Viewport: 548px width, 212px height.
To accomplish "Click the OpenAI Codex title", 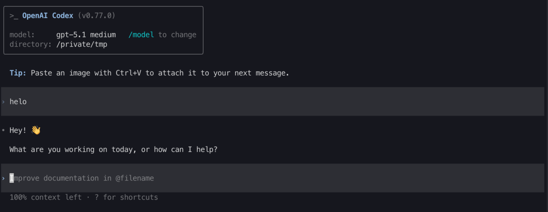I will (48, 16).
